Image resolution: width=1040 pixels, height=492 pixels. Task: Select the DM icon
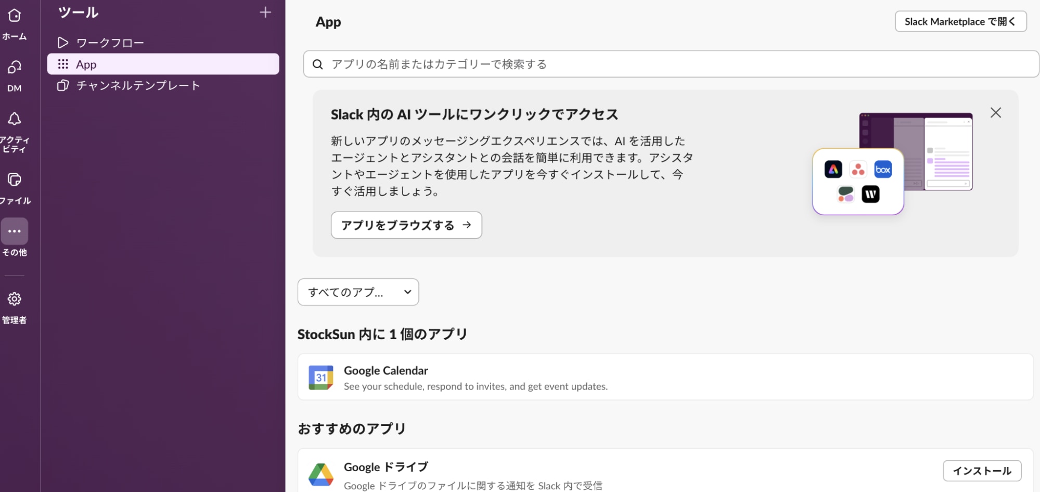(x=15, y=68)
